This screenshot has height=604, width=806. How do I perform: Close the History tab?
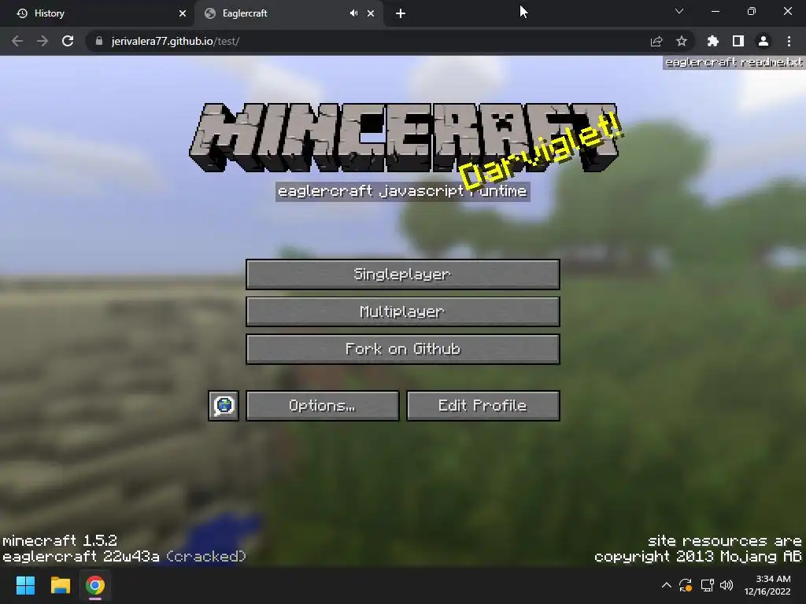click(183, 13)
